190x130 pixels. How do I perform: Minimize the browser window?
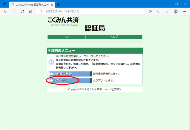[168, 4]
